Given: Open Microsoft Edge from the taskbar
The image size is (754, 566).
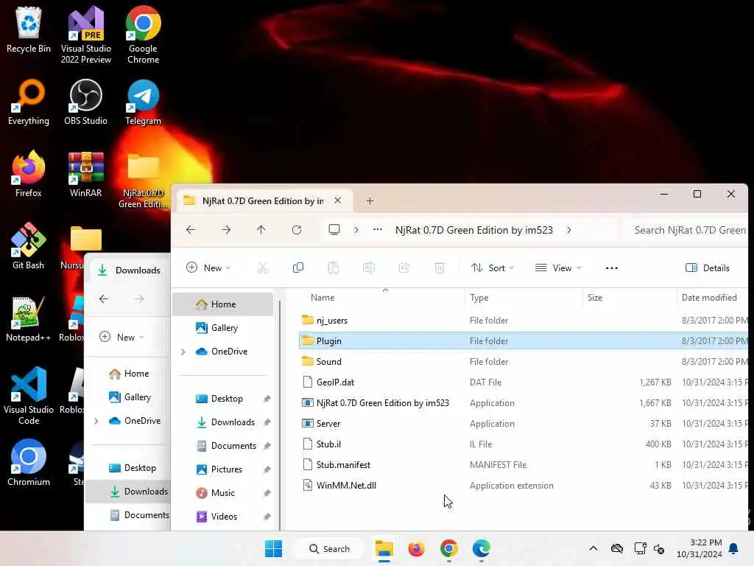Looking at the screenshot, I should pos(481,548).
